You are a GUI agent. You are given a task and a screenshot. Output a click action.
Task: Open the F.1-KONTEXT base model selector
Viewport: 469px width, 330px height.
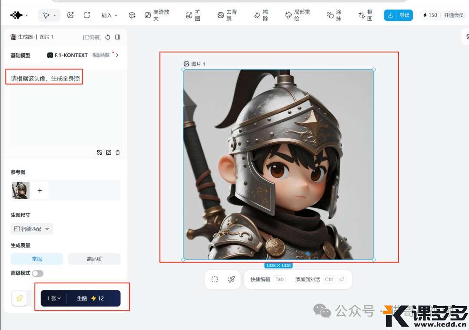pos(83,55)
